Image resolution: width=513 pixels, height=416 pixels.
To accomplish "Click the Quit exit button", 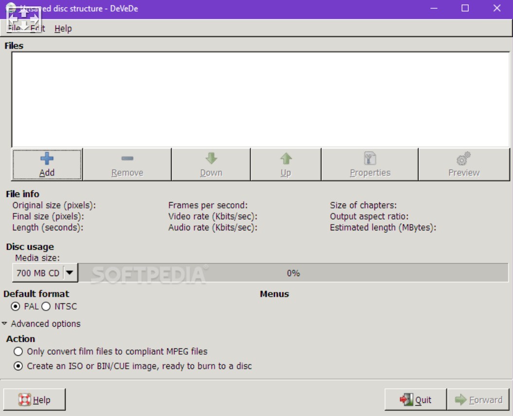I will pyautogui.click(x=416, y=399).
